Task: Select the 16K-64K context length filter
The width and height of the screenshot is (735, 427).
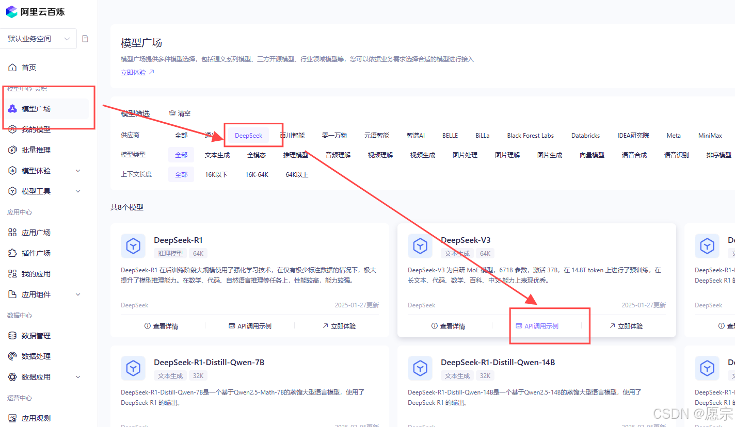Action: point(257,174)
